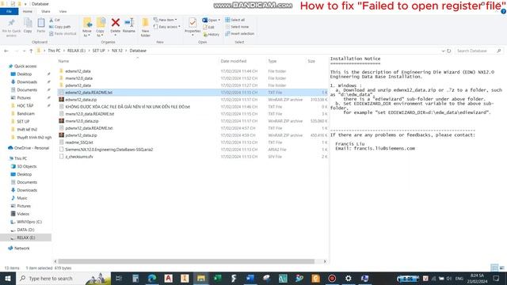Image resolution: width=507 pixels, height=285 pixels.
Task: Open WIN10pro (C:) drive in navigation pane
Action: [x=29, y=222]
